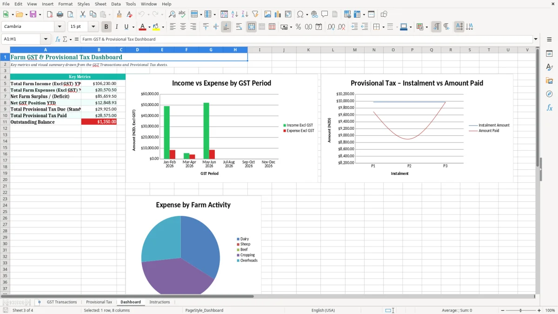Click the formula input line

coord(306,39)
